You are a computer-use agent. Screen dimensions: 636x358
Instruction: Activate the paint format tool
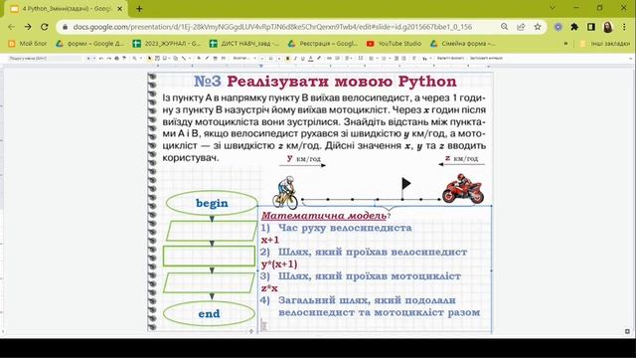(124, 59)
